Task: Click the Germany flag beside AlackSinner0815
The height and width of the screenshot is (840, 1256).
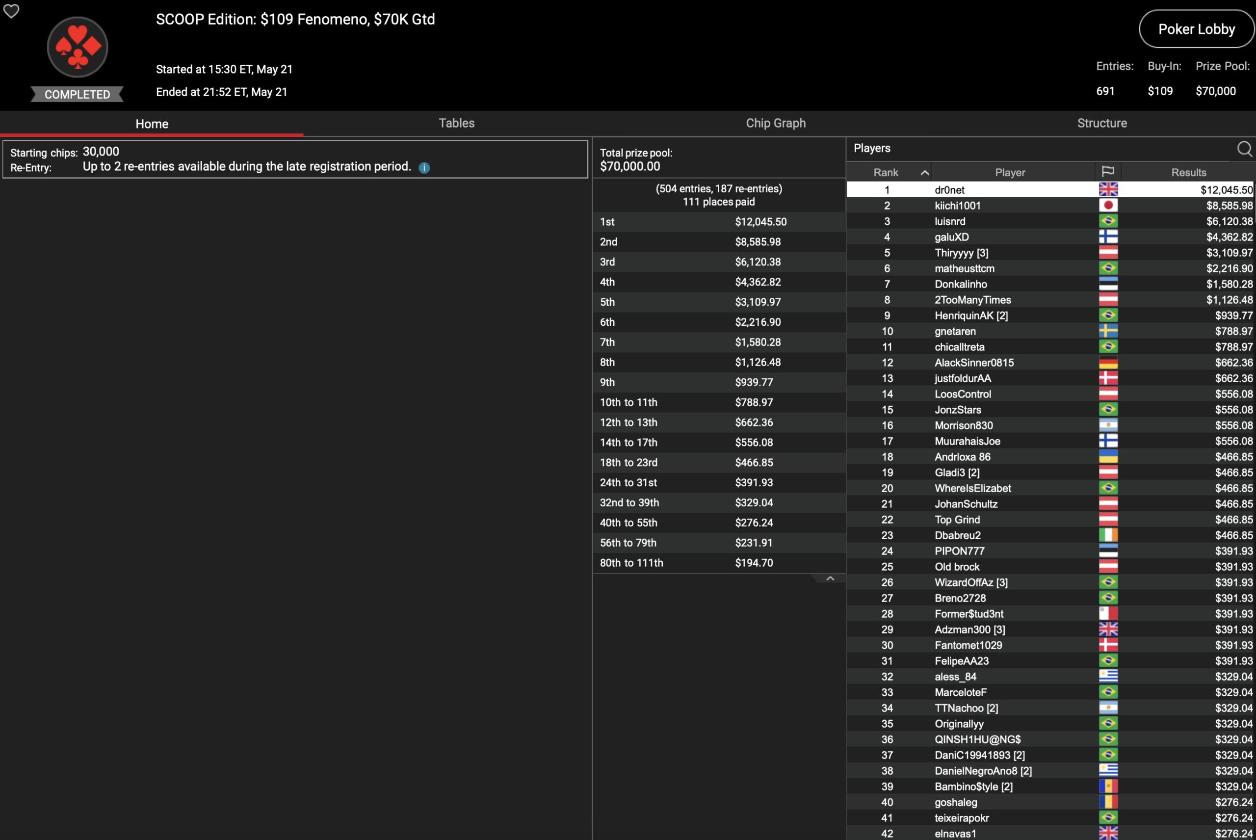Action: coord(1108,363)
